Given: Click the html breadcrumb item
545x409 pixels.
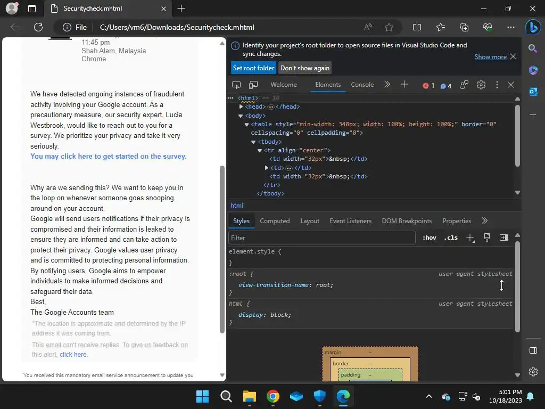Looking at the screenshot, I should tap(237, 206).
